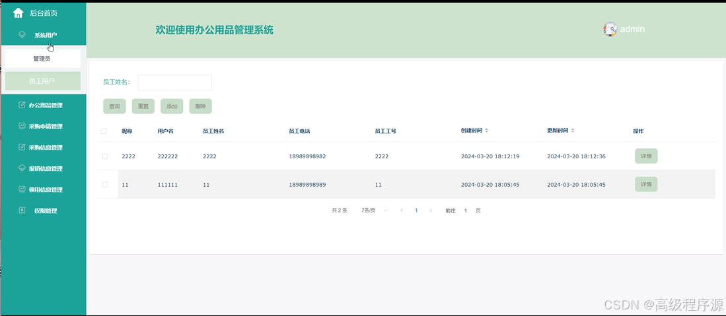Click phone number 18989898989
The image size is (726, 316).
pos(307,185)
